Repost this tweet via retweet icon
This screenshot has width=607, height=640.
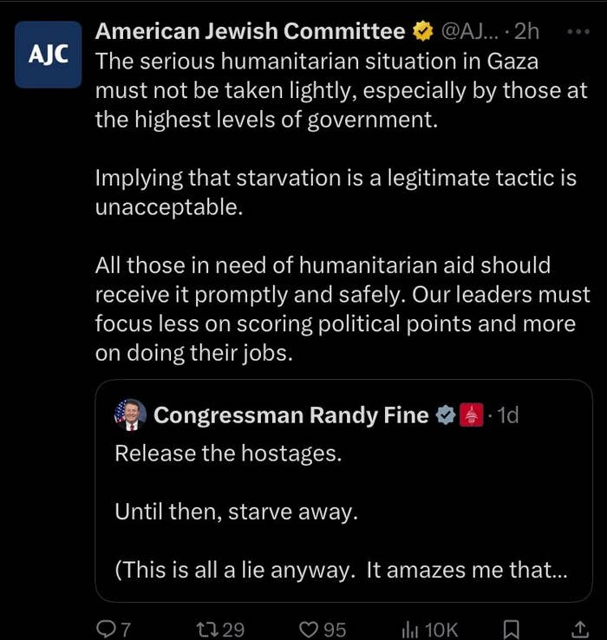[209, 630]
